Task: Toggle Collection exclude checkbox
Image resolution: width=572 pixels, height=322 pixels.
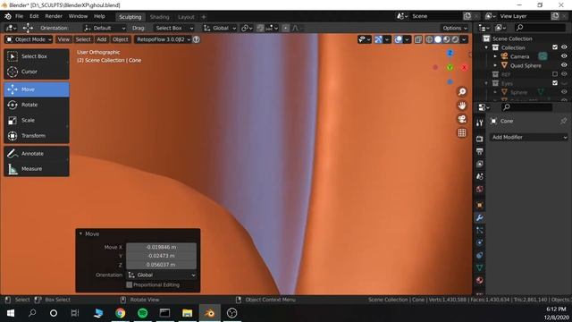Action: [x=555, y=47]
